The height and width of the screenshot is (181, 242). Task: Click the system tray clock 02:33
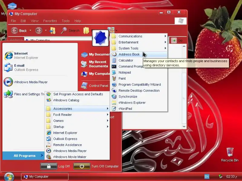coord(231,176)
